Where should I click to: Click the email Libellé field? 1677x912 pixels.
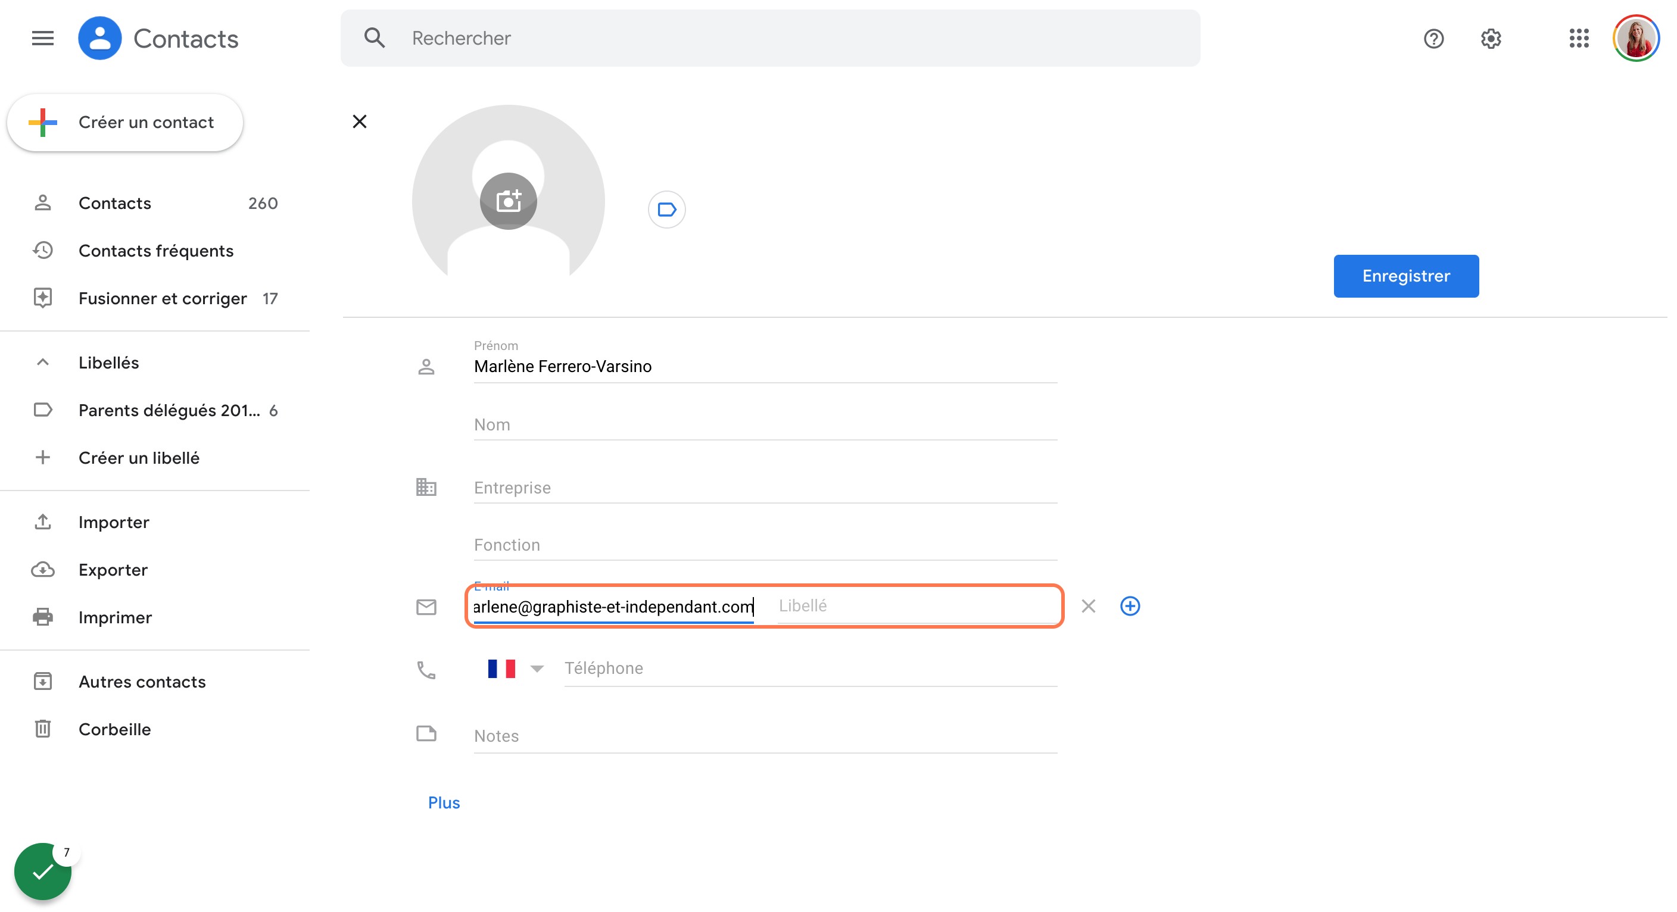tap(917, 606)
